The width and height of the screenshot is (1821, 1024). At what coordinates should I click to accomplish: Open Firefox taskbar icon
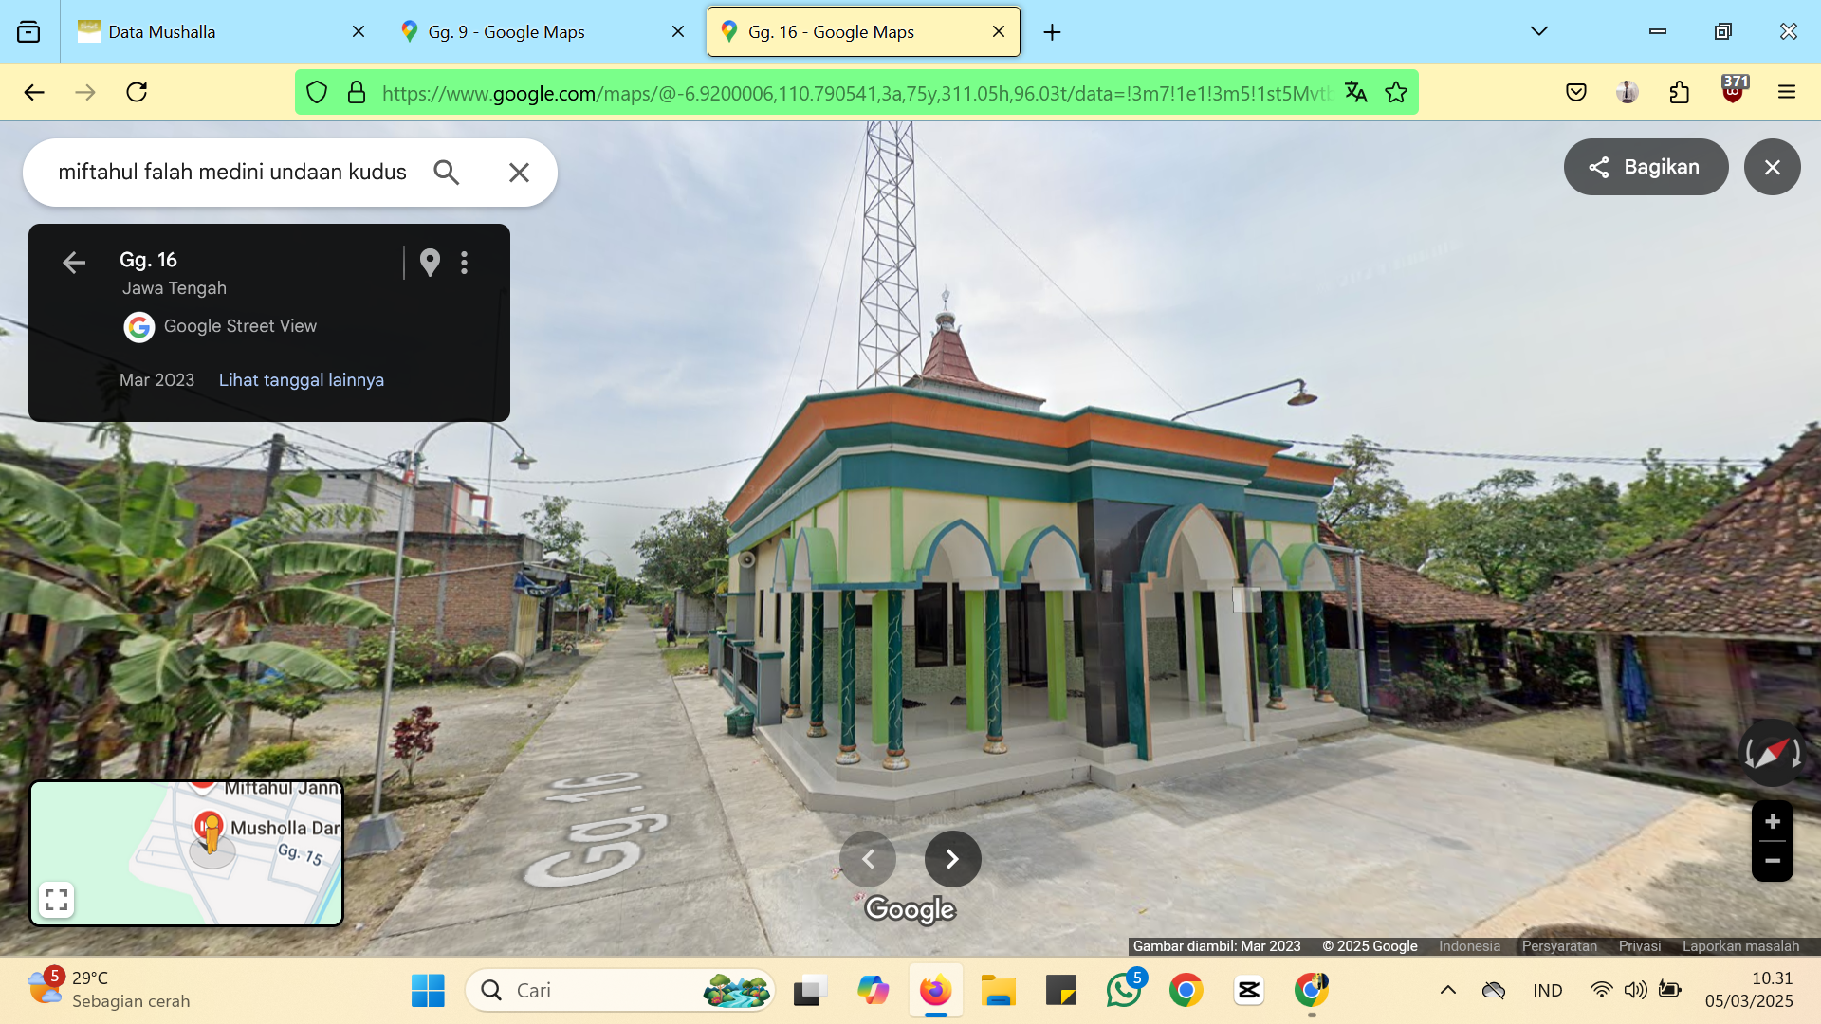click(x=935, y=991)
